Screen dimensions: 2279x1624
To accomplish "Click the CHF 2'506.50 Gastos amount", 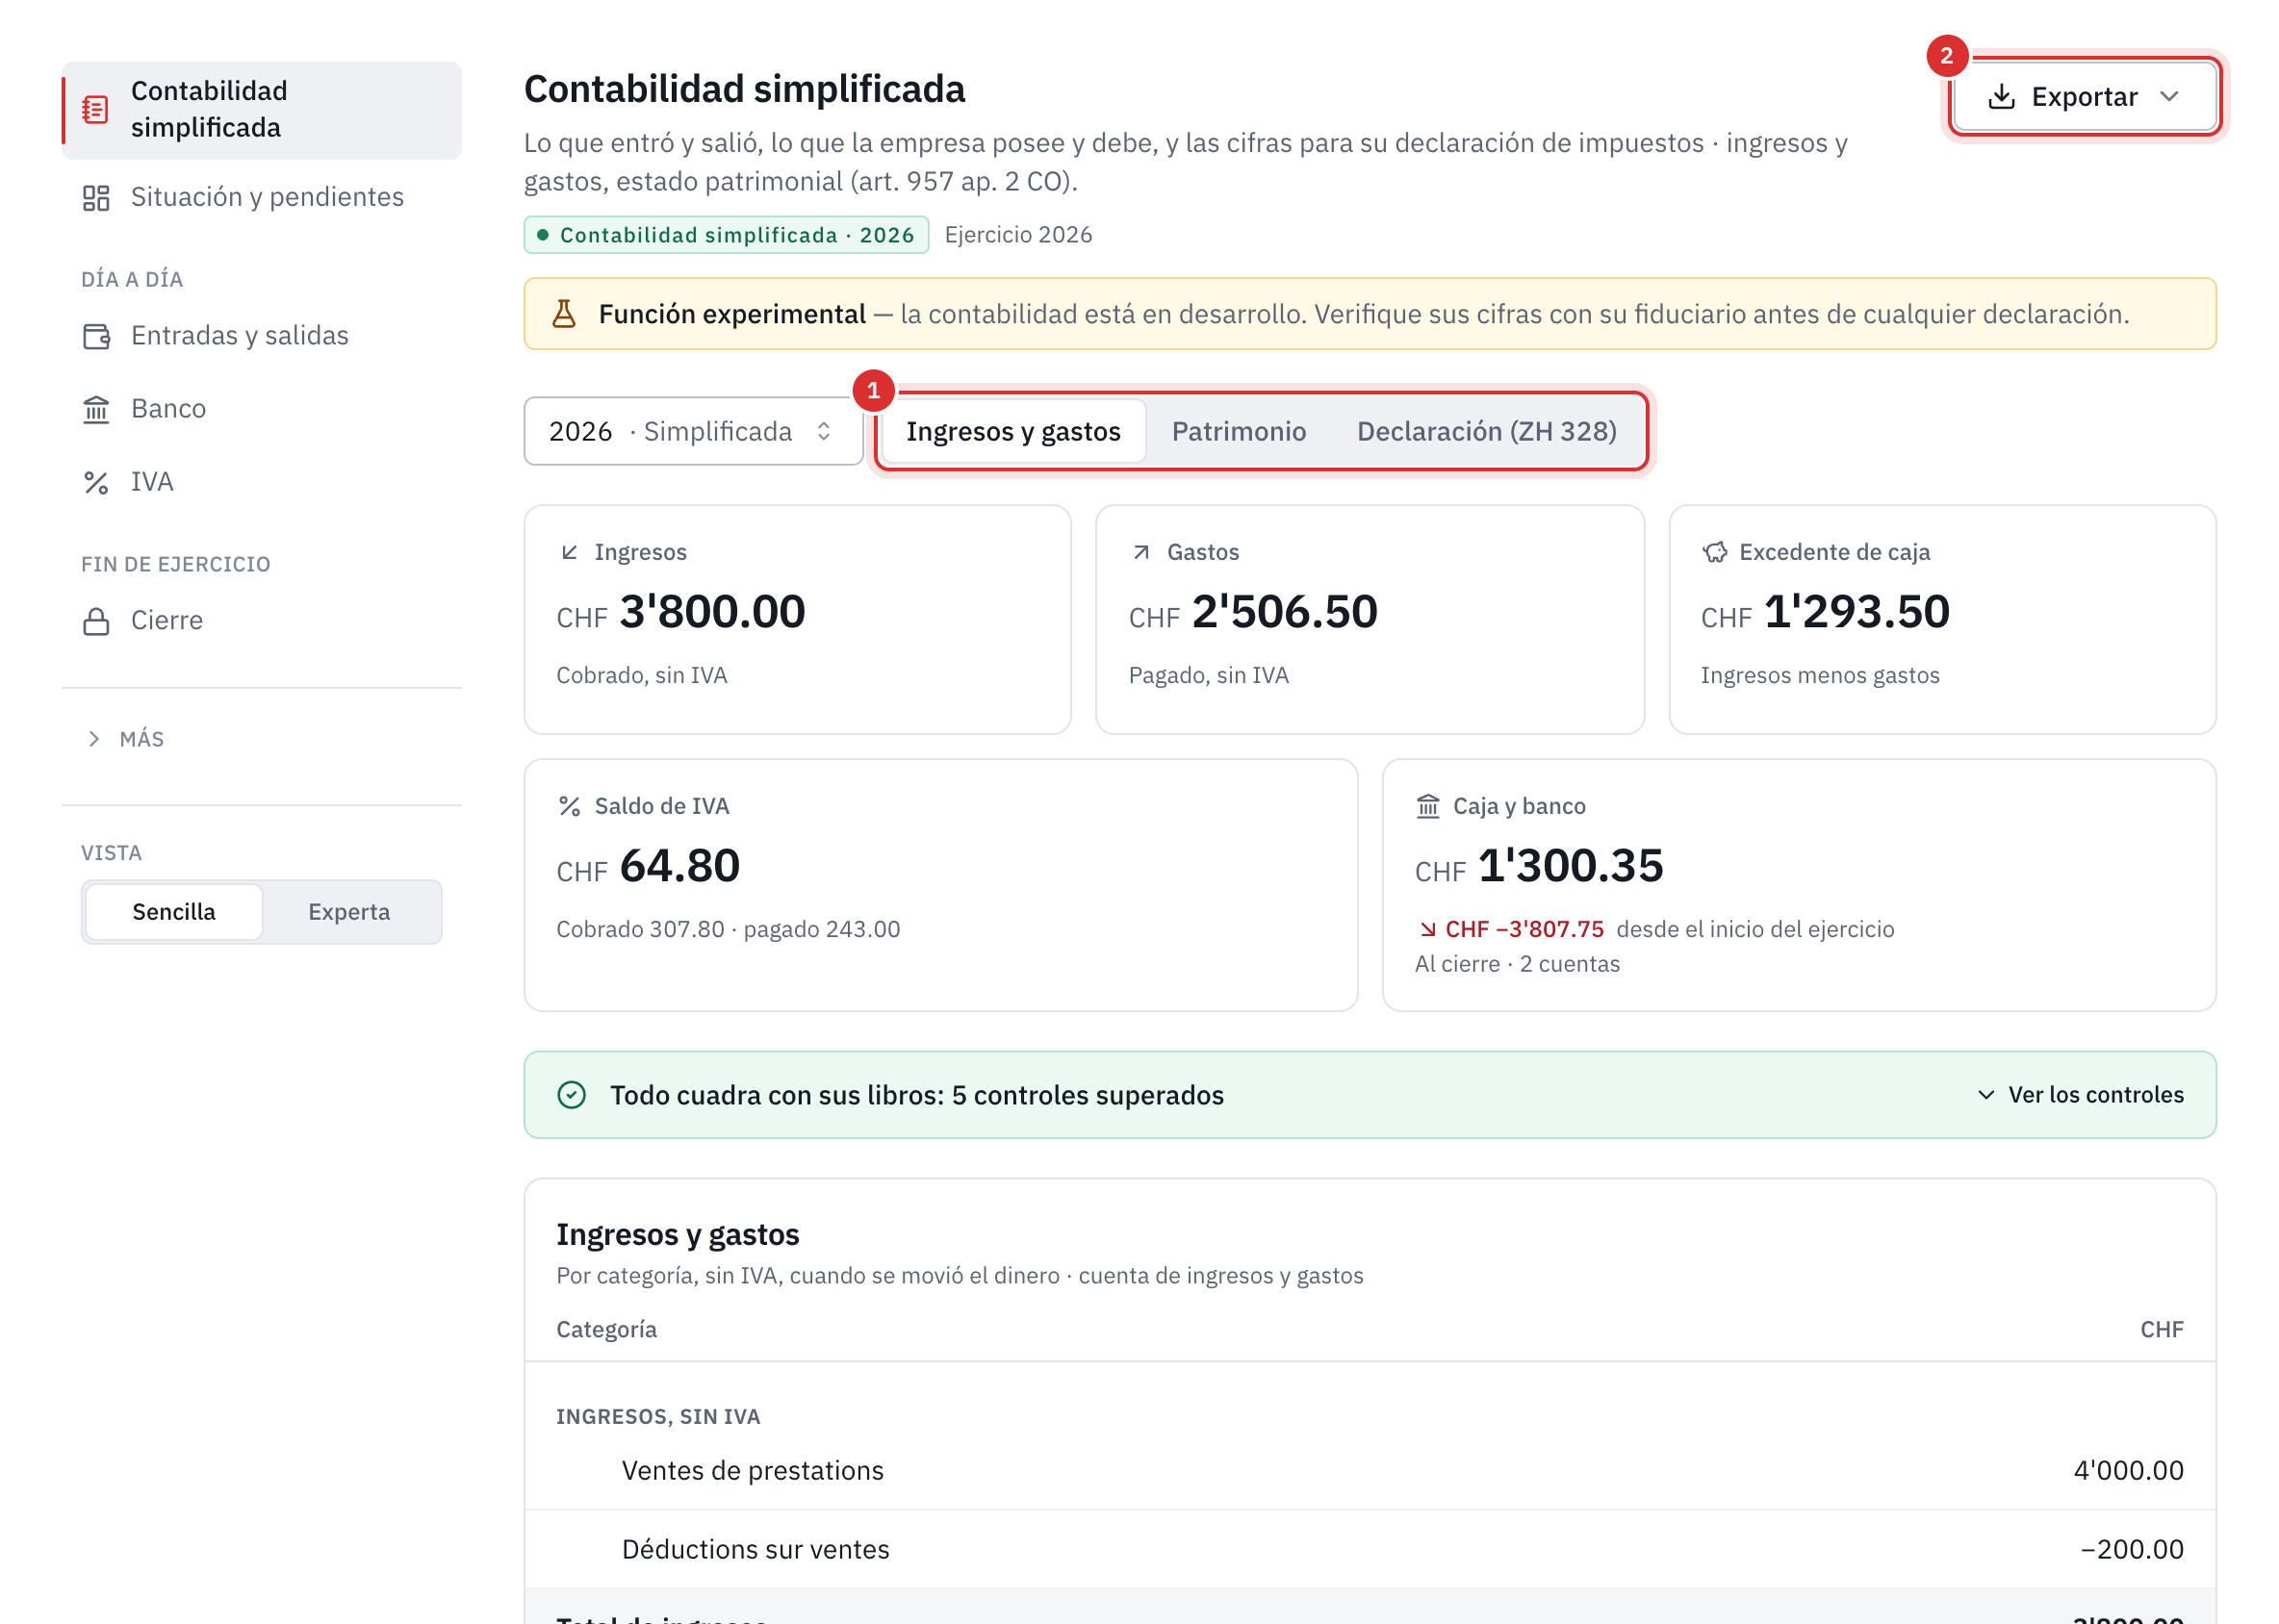I will (x=1252, y=612).
